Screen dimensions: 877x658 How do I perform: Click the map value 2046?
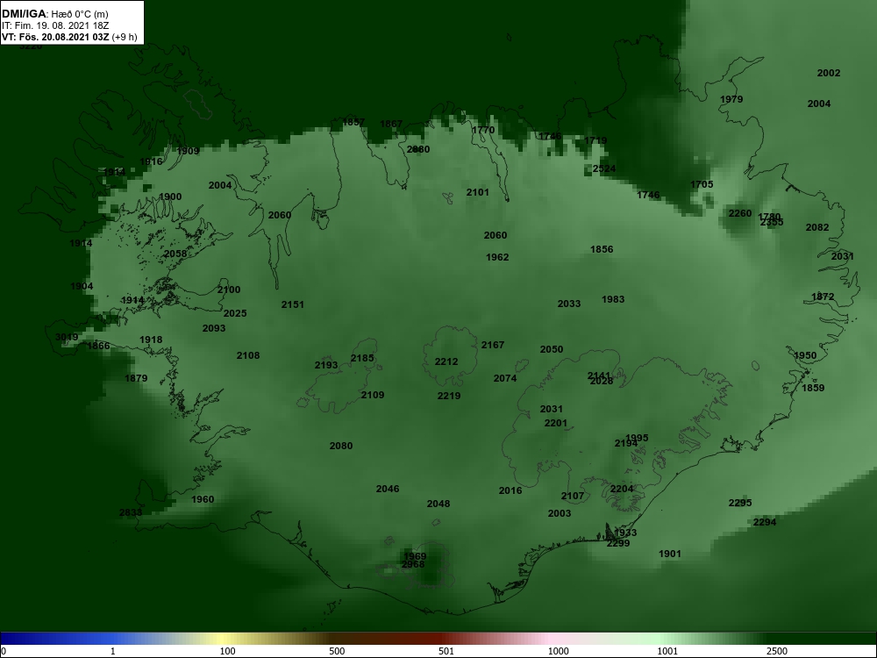388,489
